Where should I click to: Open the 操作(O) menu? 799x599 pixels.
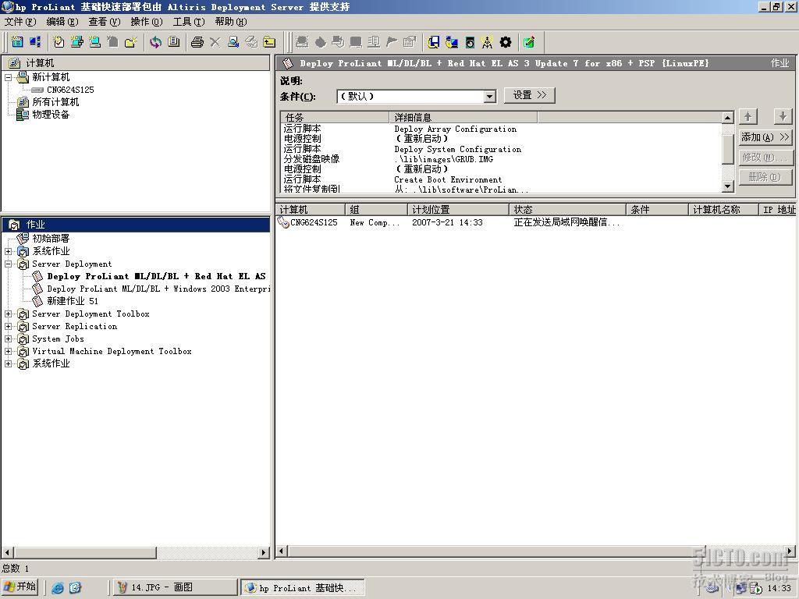tap(146, 21)
